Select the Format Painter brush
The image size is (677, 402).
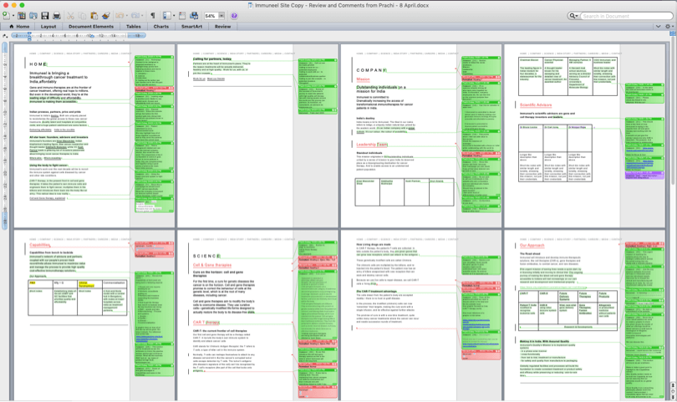pos(106,16)
